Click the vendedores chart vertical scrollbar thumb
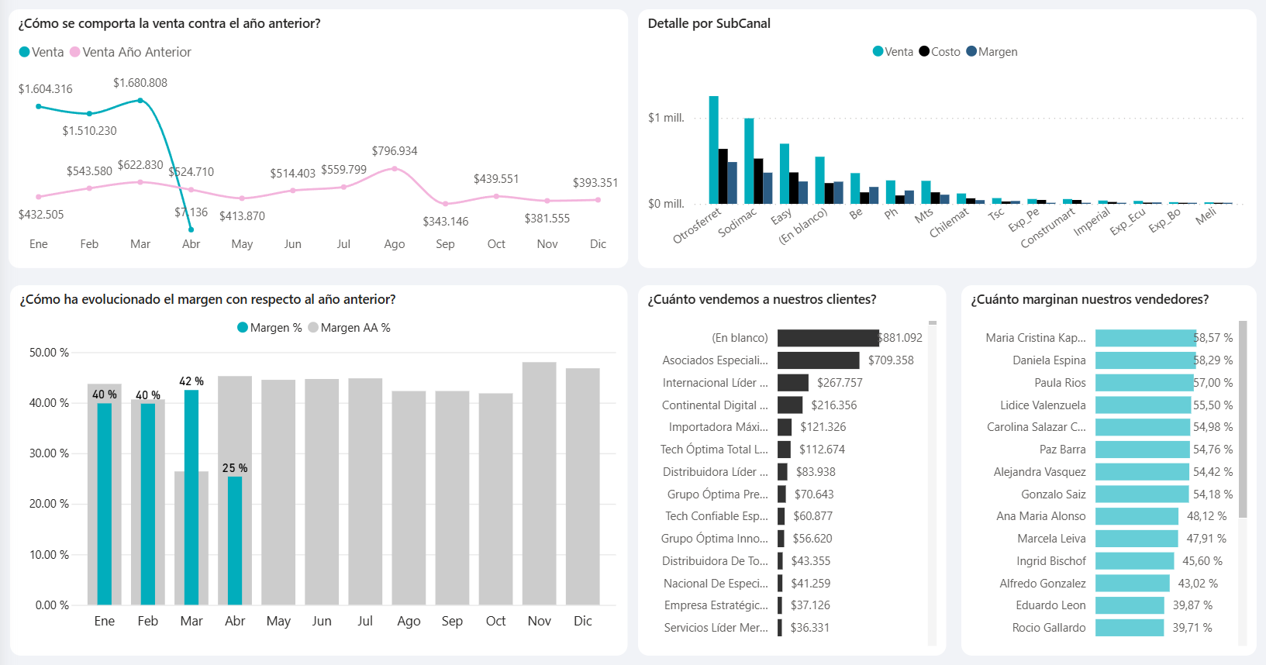This screenshot has width=1266, height=665. click(x=1243, y=419)
